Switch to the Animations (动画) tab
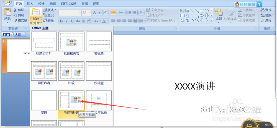Screen dimensions: 277x128 tap(53, 4)
